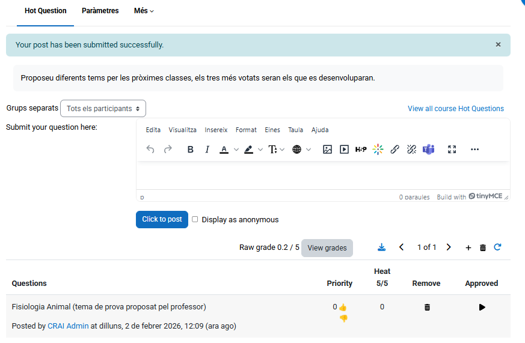
Task: Enable Display as anonymous checkbox
Action: coord(195,220)
